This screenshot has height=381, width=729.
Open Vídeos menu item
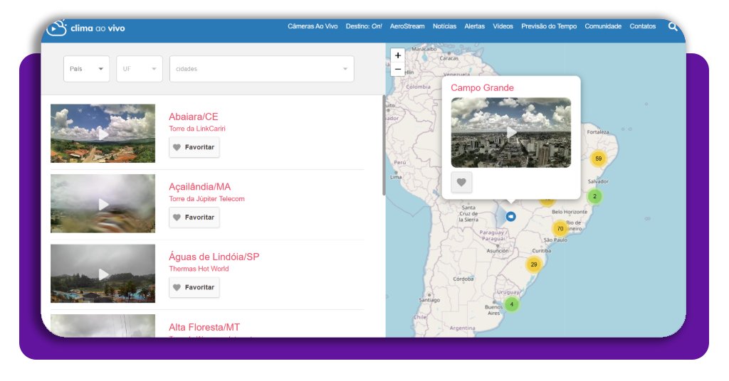(x=503, y=26)
